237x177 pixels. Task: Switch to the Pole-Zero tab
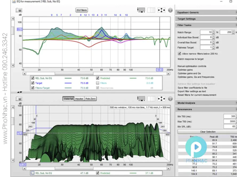pos(90,99)
